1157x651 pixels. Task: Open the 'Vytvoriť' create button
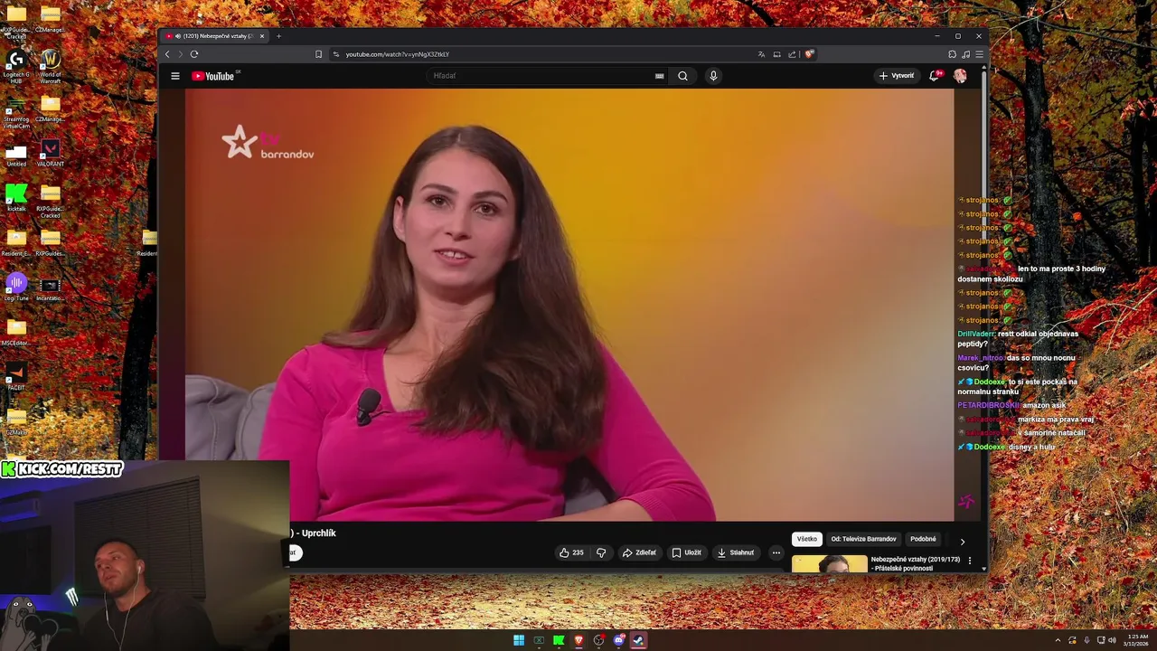tap(897, 76)
